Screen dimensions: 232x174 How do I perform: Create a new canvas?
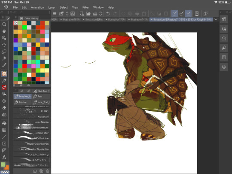coord(82,14)
